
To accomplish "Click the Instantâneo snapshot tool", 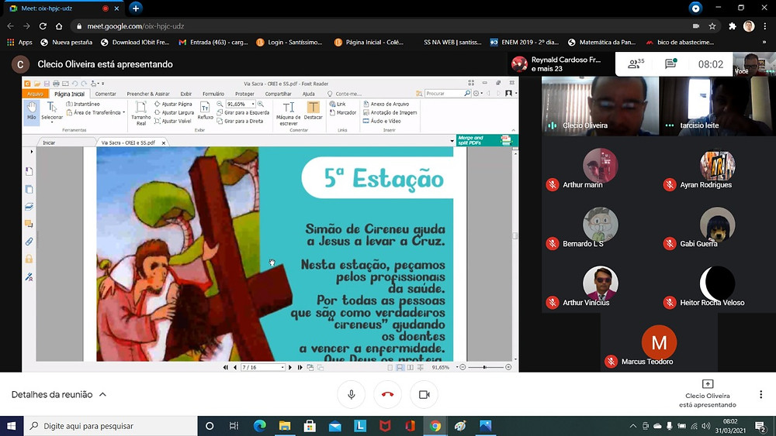I will pos(83,105).
